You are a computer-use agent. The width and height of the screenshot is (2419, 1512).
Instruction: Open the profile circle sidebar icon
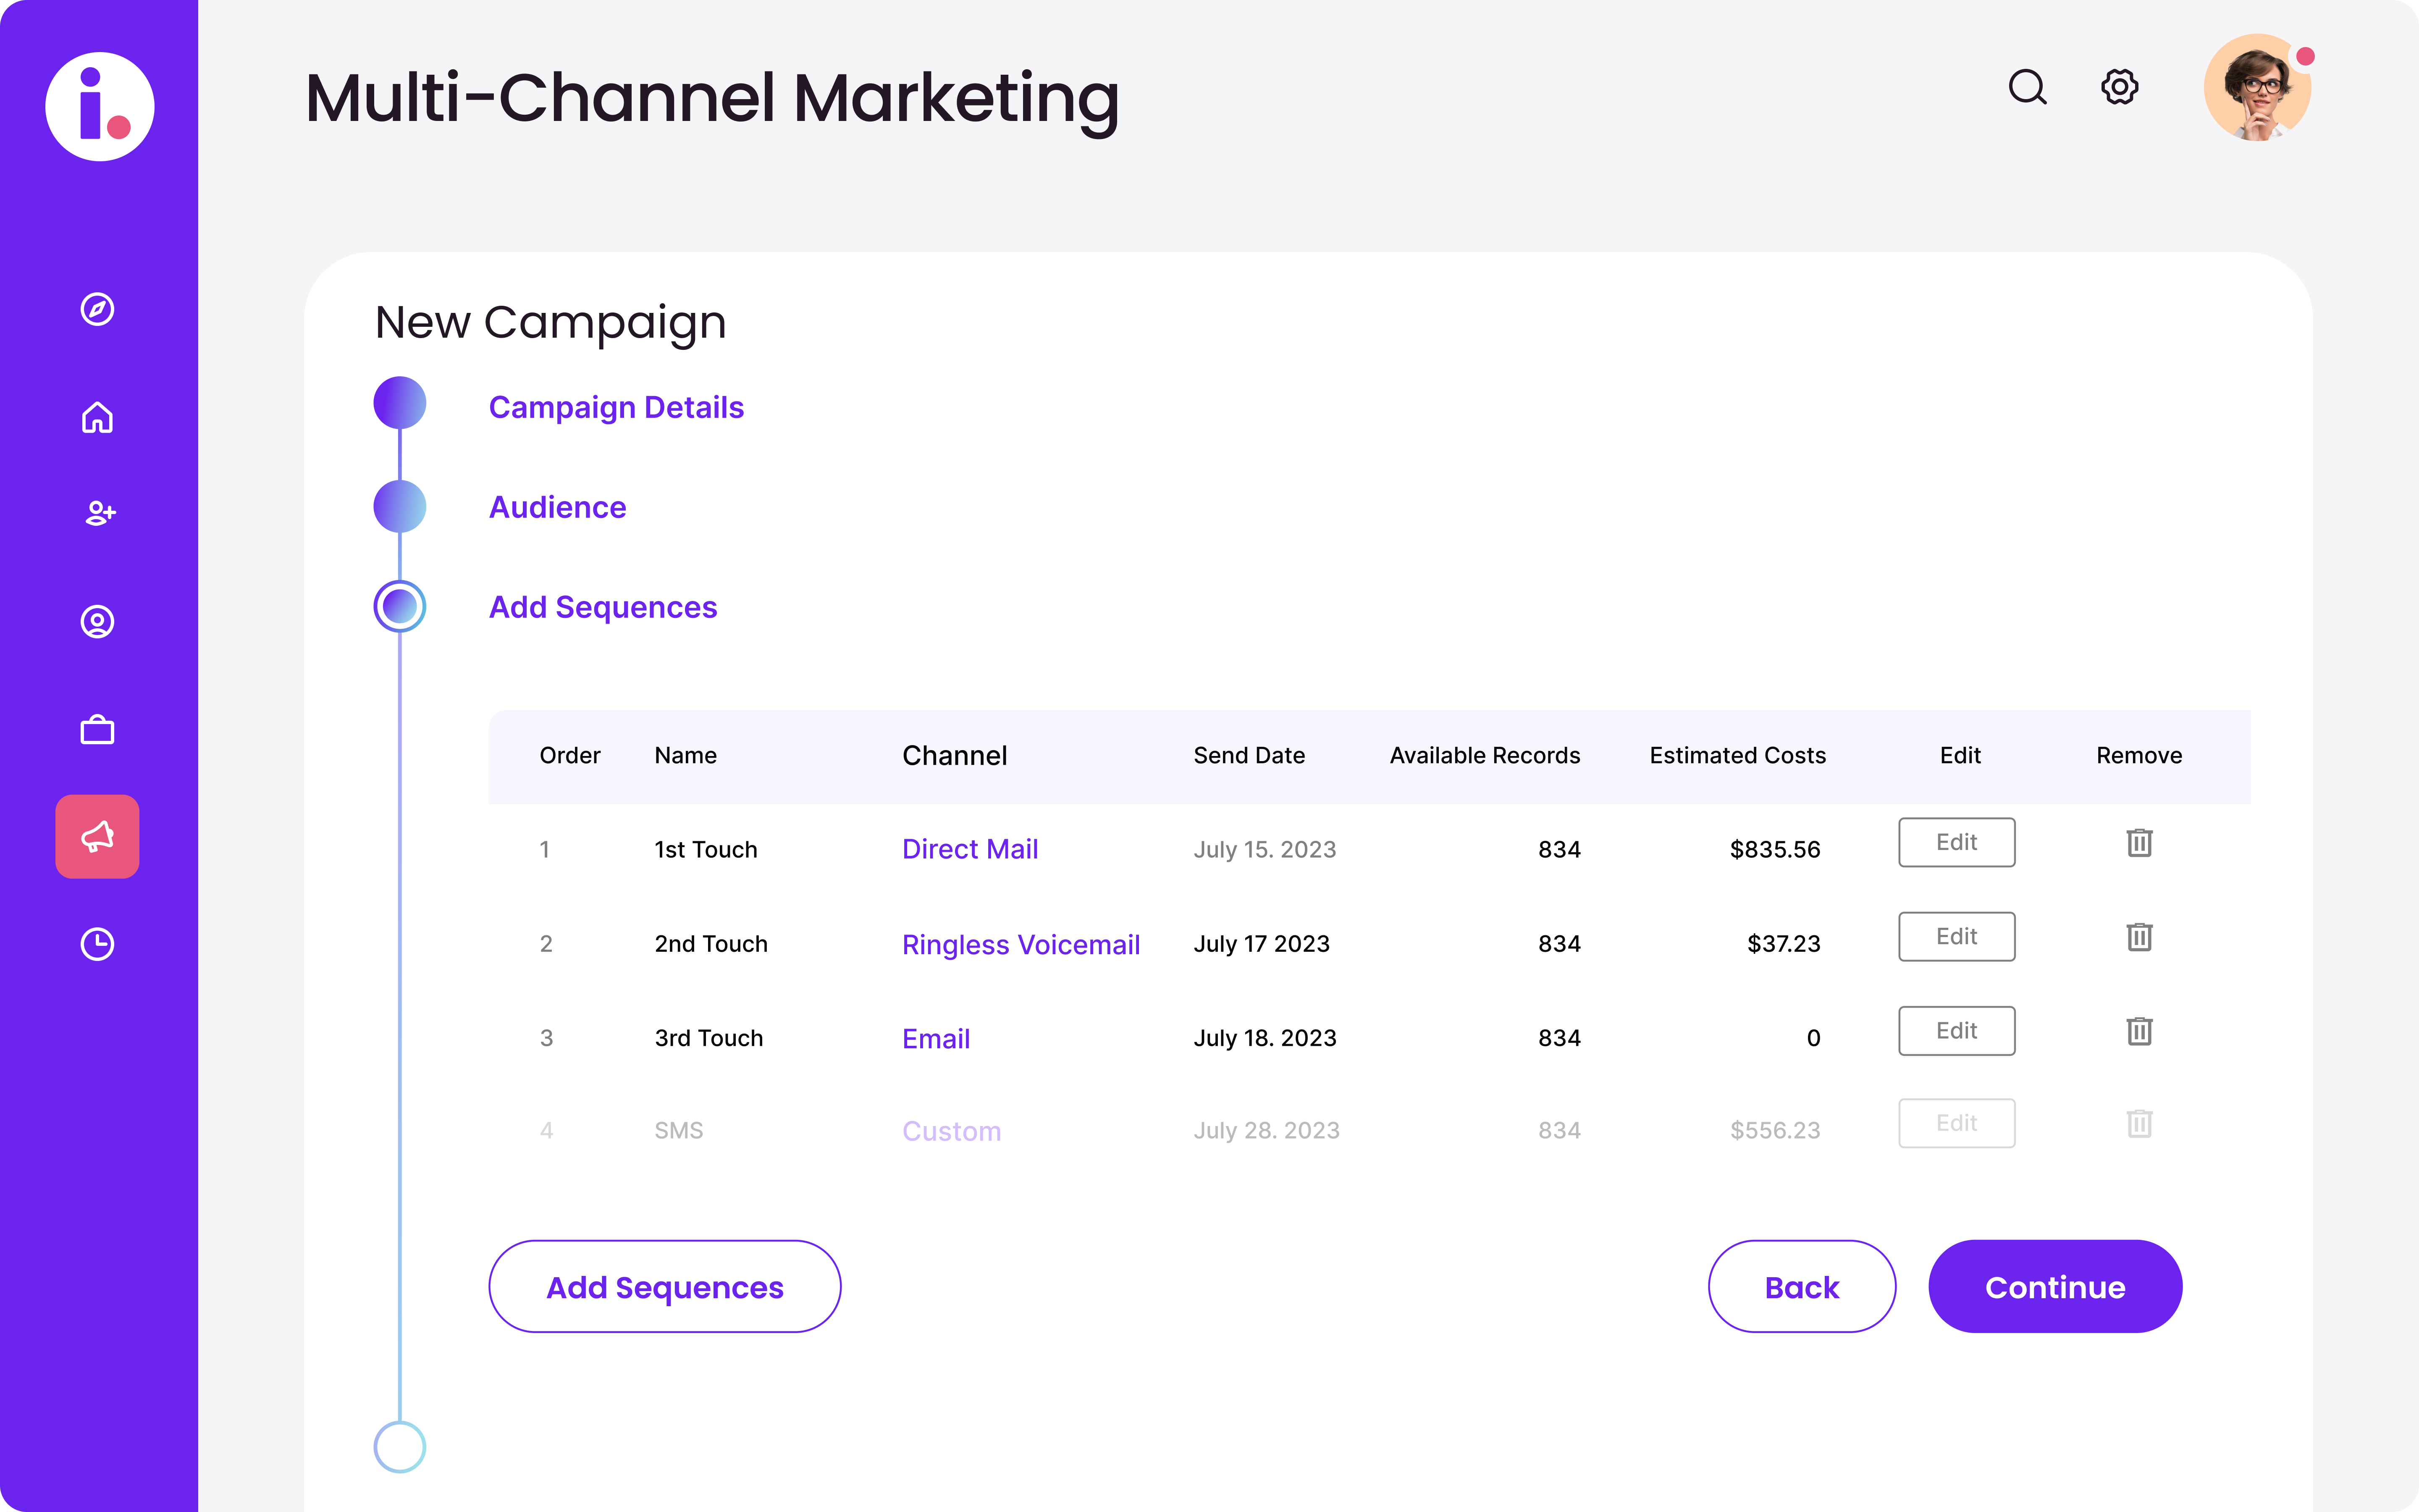(x=97, y=622)
